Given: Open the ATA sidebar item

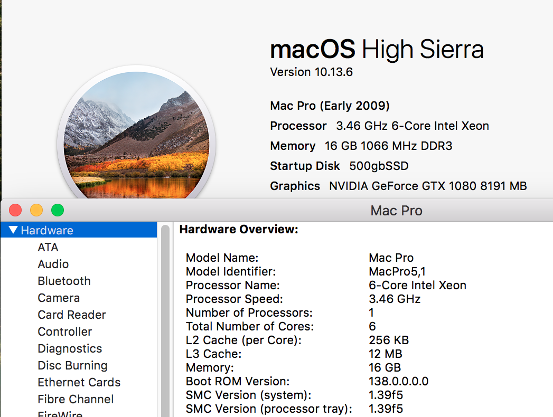Looking at the screenshot, I should 48,247.
